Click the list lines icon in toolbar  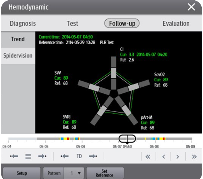[x=28, y=156]
